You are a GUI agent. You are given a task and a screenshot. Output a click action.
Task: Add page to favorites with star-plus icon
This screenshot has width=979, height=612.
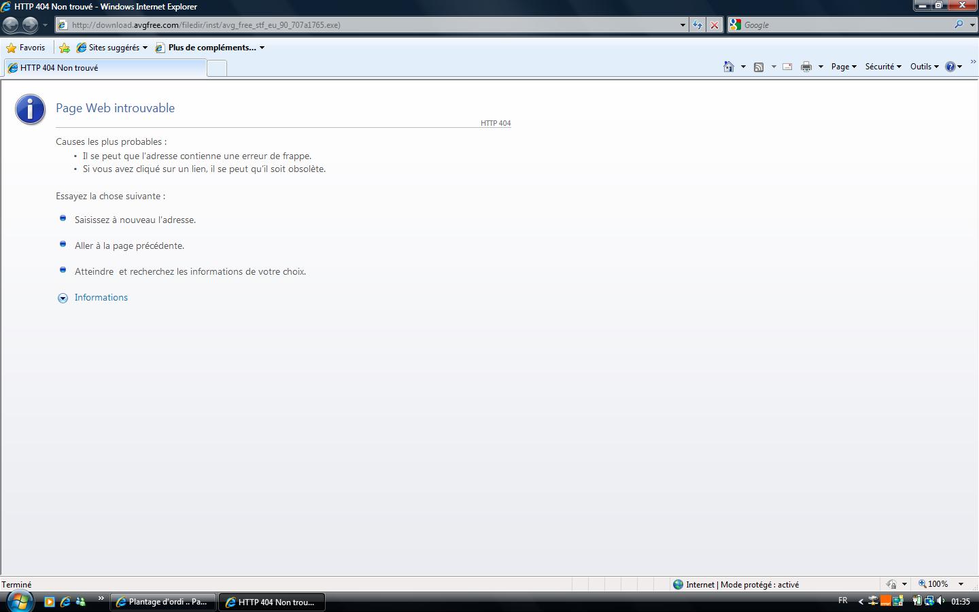click(65, 48)
